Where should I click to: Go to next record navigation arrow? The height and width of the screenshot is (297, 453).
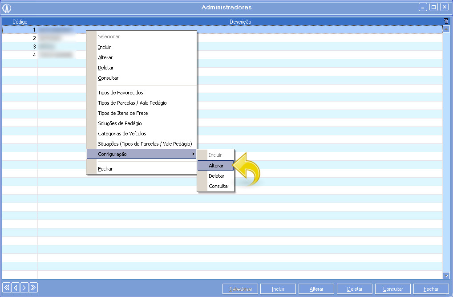pos(24,288)
